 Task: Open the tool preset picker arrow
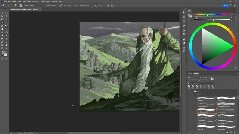(x=11, y=6)
